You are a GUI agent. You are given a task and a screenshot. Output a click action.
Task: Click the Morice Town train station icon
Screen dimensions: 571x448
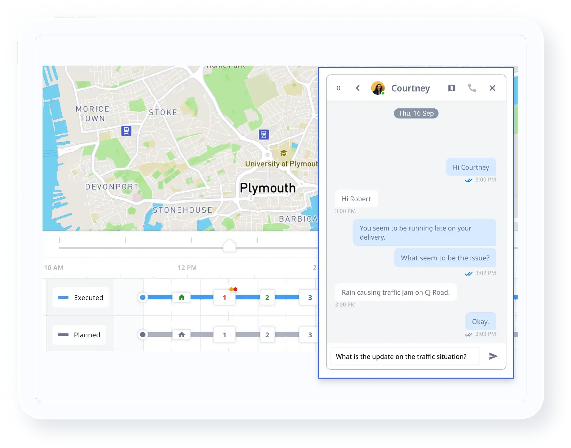126,131
